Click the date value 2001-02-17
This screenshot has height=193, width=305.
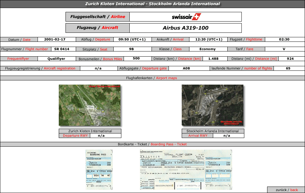pyautogui.click(x=55, y=39)
